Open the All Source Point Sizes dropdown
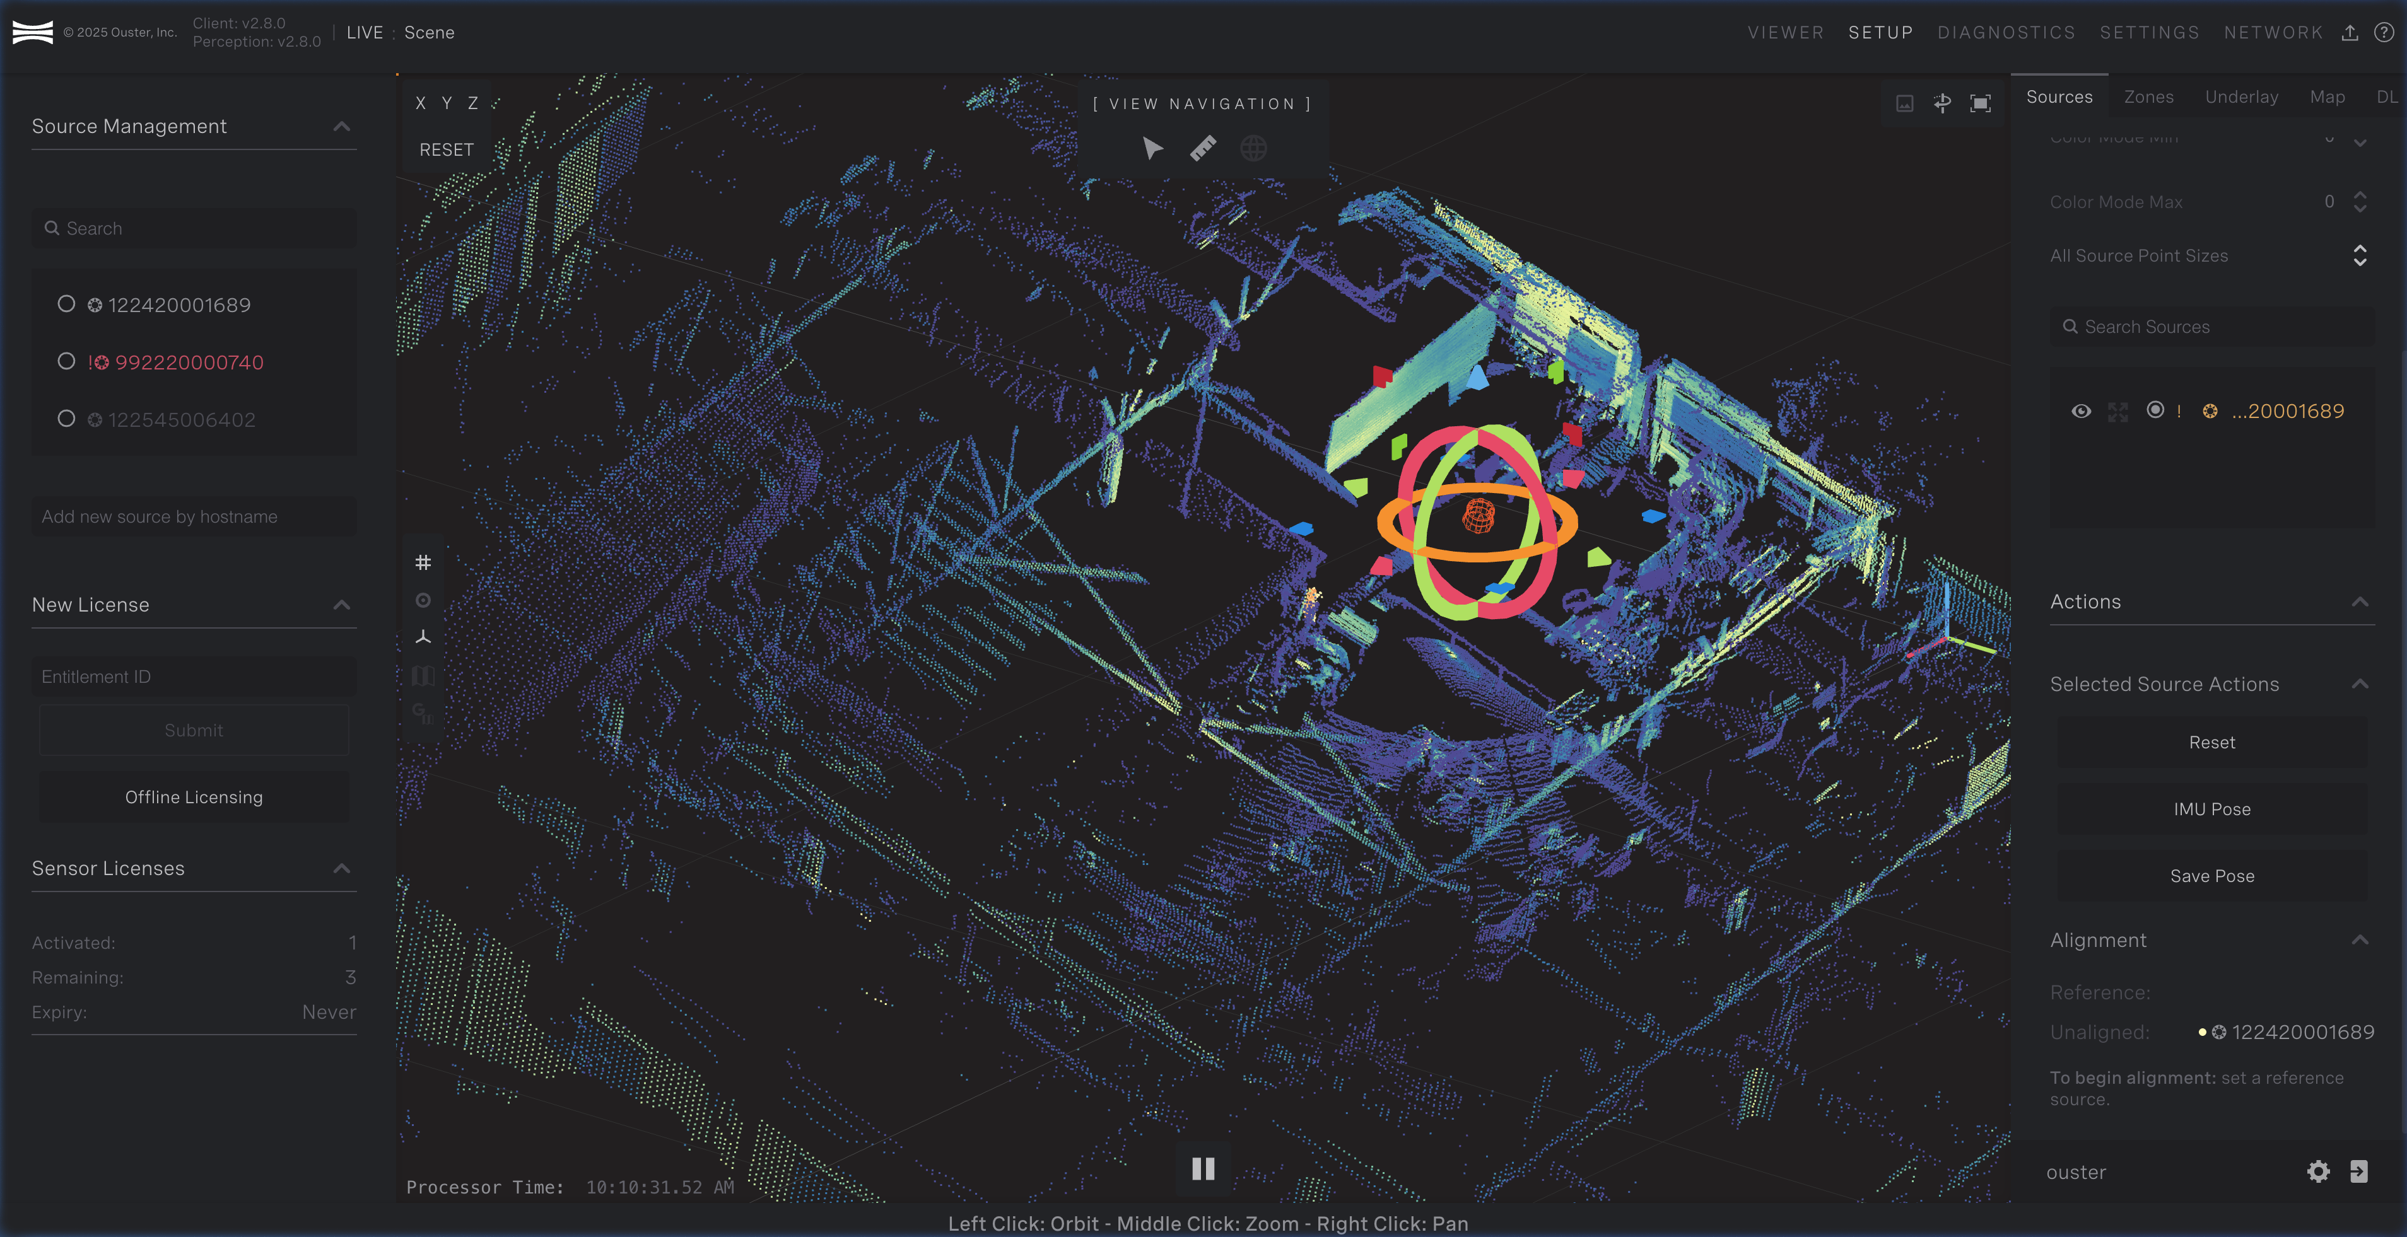This screenshot has width=2407, height=1237. point(2359,256)
